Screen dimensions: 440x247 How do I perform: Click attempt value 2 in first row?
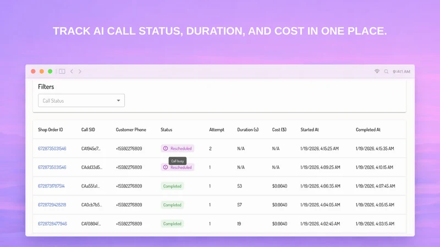click(x=210, y=148)
